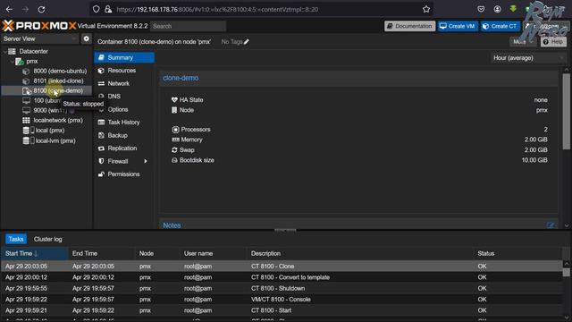Bookmark page with star icon
Image resolution: width=572 pixels, height=322 pixels.
(x=426, y=10)
